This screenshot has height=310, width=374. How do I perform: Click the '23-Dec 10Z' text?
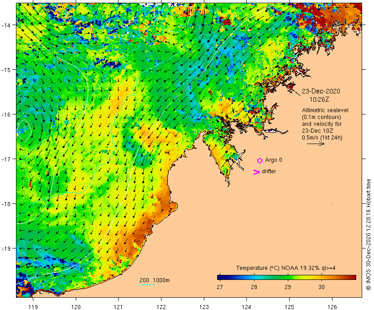click(x=317, y=131)
